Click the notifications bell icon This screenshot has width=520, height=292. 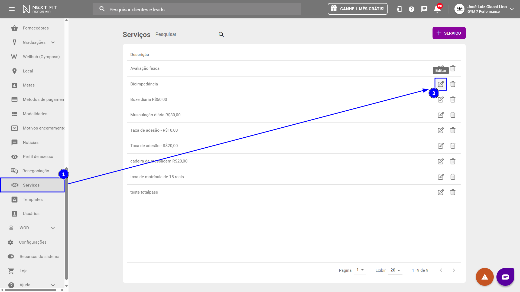coord(437,9)
